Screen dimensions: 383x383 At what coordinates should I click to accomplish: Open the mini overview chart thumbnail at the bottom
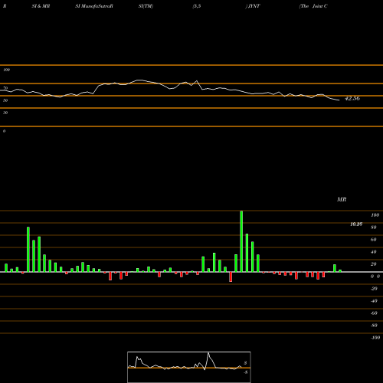click(189, 367)
